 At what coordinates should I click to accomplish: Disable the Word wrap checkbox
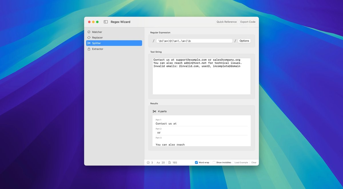coord(196,162)
